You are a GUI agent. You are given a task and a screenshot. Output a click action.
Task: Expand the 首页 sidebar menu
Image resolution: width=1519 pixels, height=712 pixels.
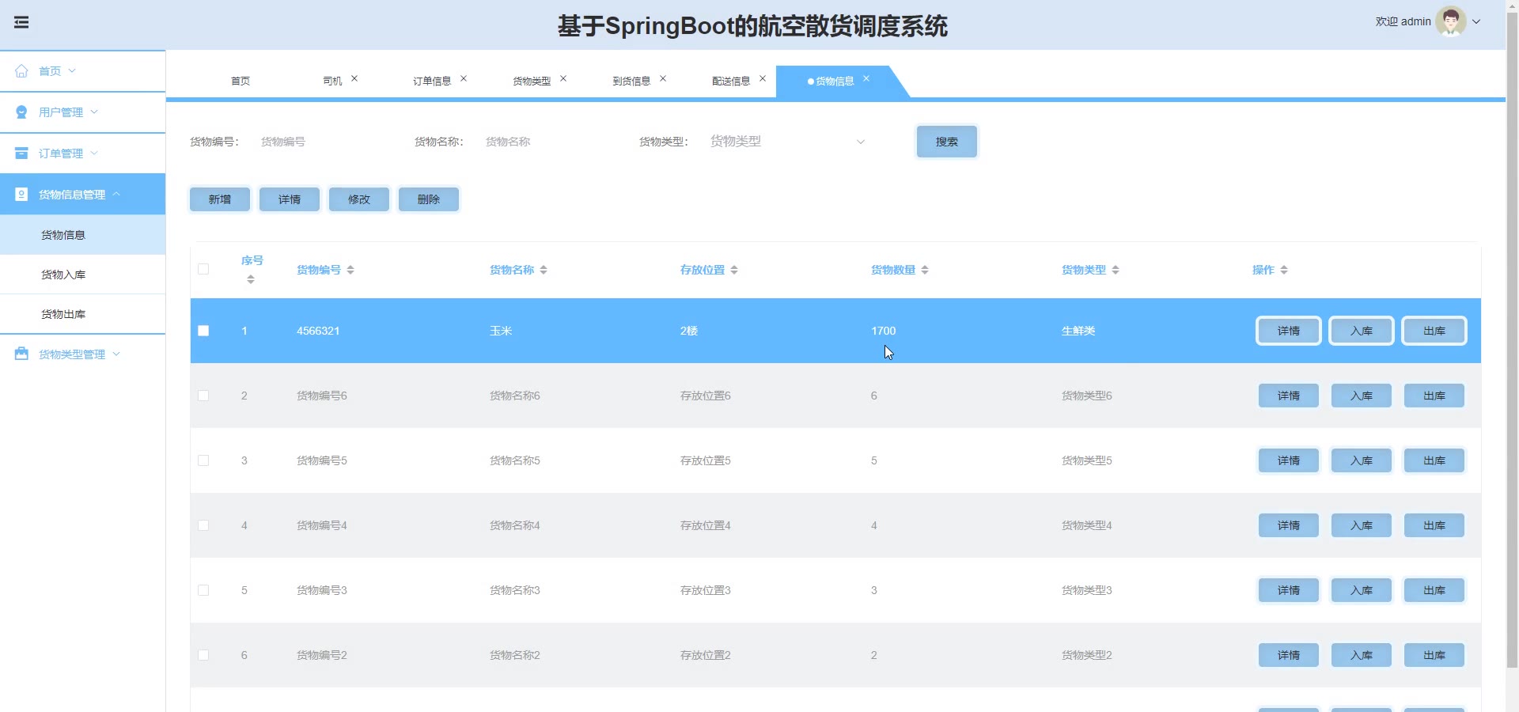72,70
